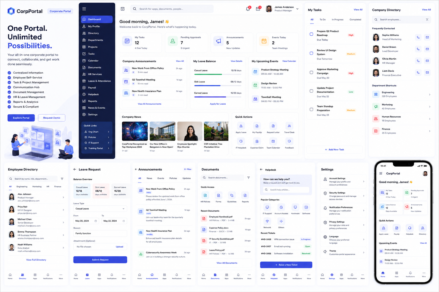The width and height of the screenshot is (439, 292).
Task: Click the Search employees field in Company Directory
Action: coord(402,20)
